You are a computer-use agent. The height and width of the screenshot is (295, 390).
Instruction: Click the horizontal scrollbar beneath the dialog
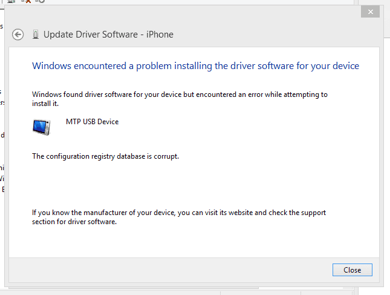pos(133,288)
